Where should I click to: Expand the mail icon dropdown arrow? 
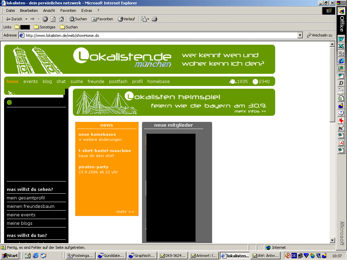tap(148, 19)
